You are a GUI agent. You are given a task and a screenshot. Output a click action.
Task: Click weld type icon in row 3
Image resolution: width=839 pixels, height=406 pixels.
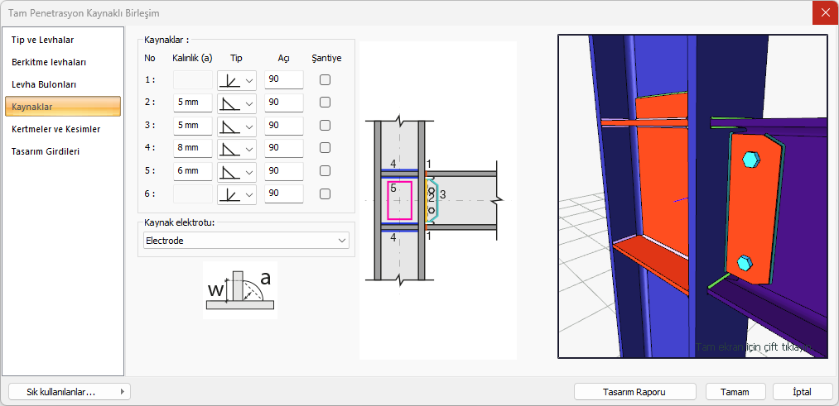229,126
